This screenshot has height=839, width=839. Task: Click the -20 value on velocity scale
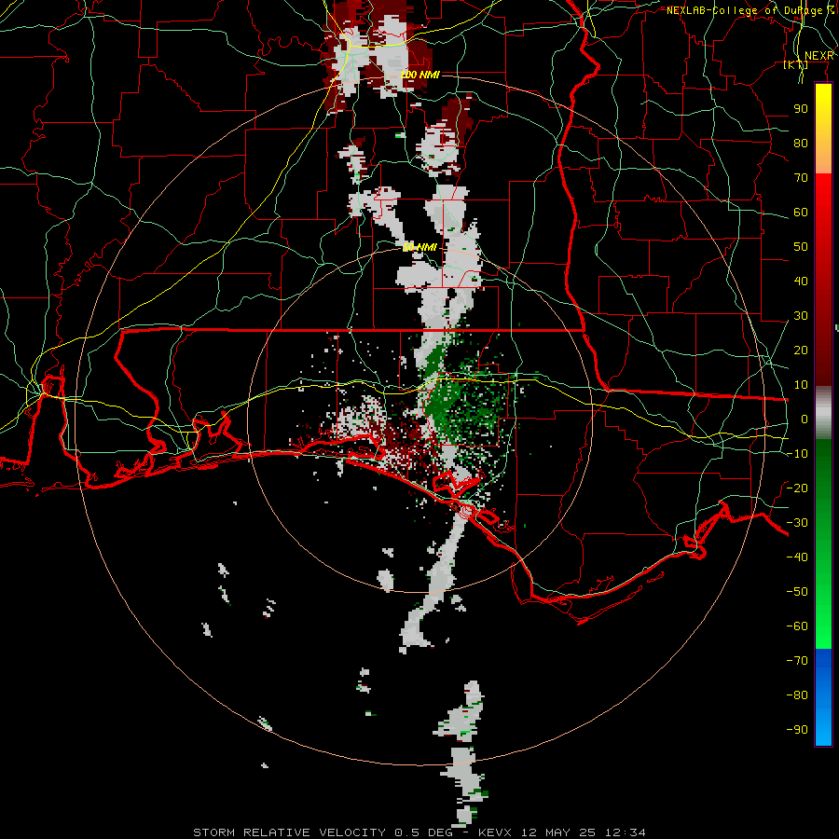[x=797, y=488]
